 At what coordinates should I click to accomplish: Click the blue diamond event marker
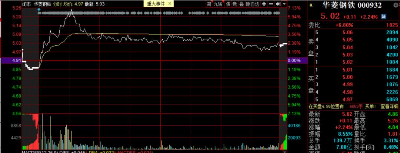coord(39,9)
